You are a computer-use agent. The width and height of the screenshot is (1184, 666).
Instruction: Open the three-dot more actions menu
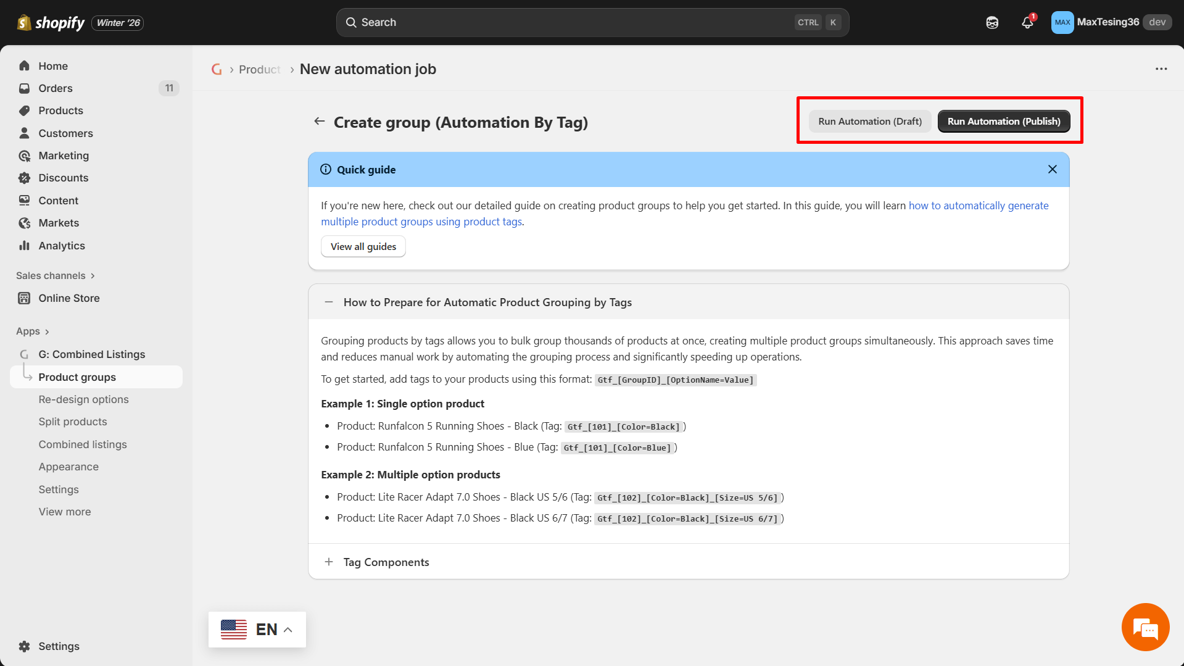[x=1161, y=69]
